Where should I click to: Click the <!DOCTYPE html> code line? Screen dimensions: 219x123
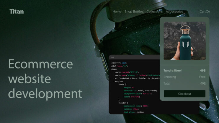119,63
